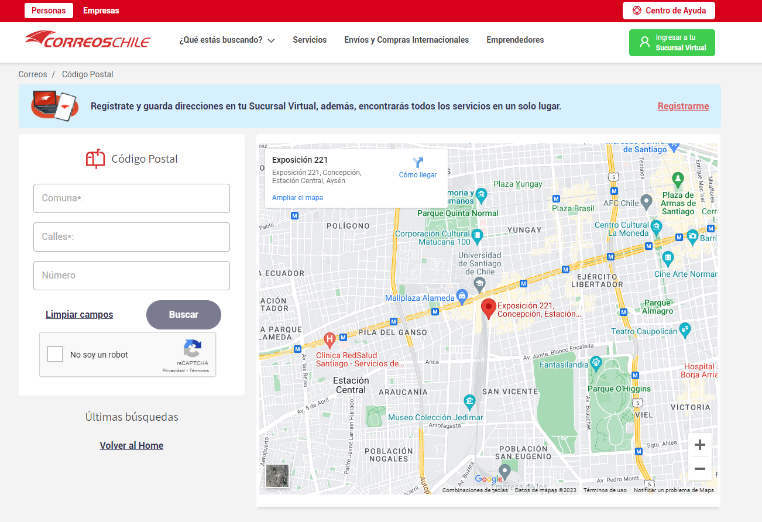Viewport: 762px width, 522px height.
Task: Click reCAPTCHA Privacidad link
Action: pos(174,370)
